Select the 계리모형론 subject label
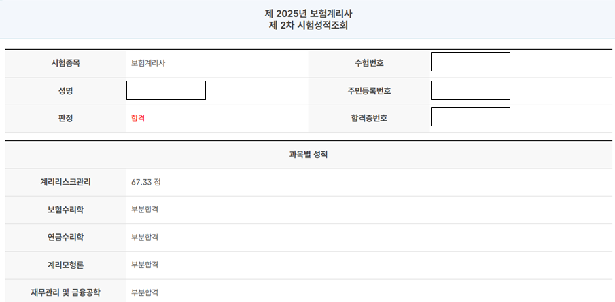 point(65,265)
